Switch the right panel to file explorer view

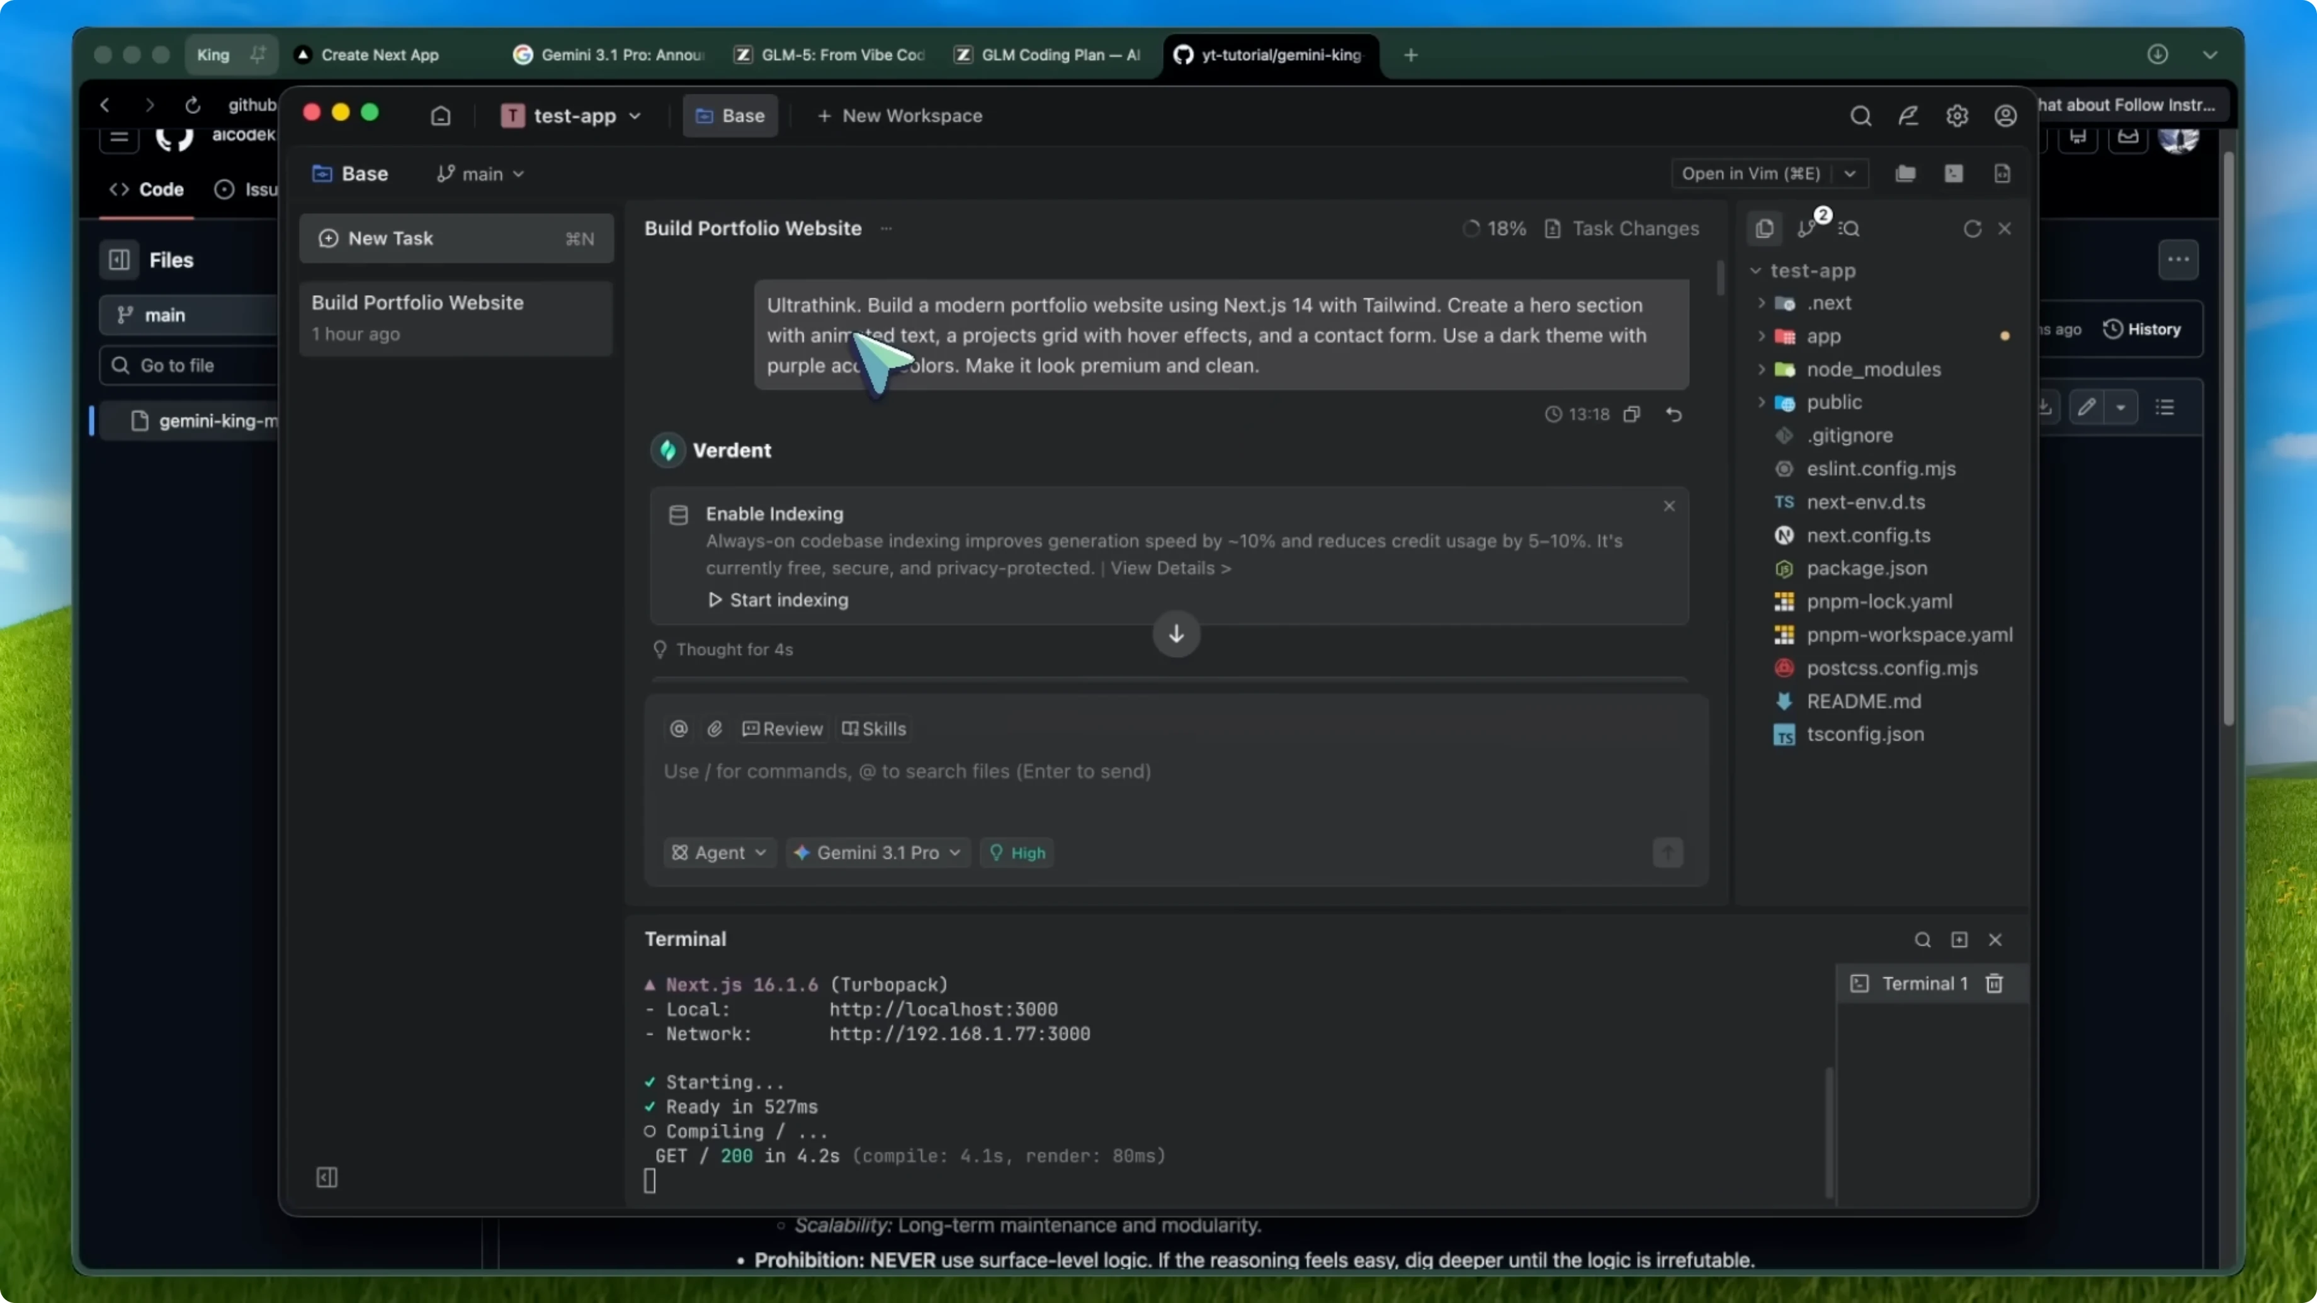1764,228
